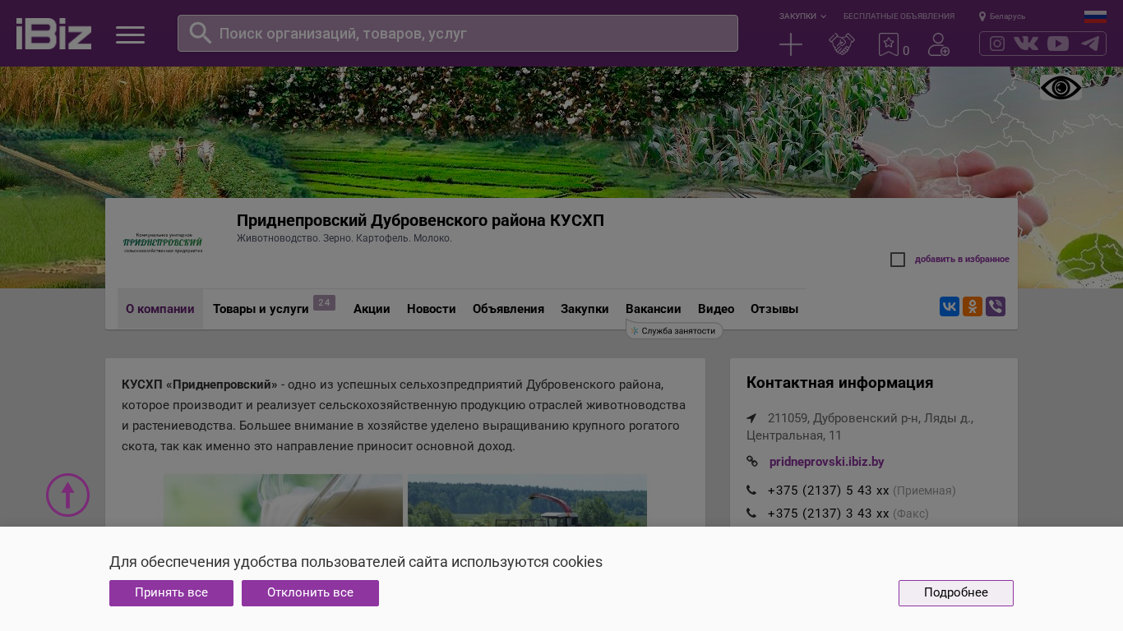Click the 'Принять все' cookies button
The image size is (1123, 631).
tap(171, 593)
